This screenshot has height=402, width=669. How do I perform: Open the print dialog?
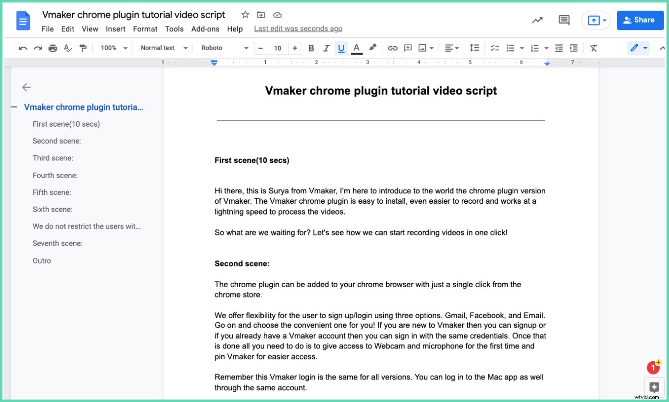(53, 48)
